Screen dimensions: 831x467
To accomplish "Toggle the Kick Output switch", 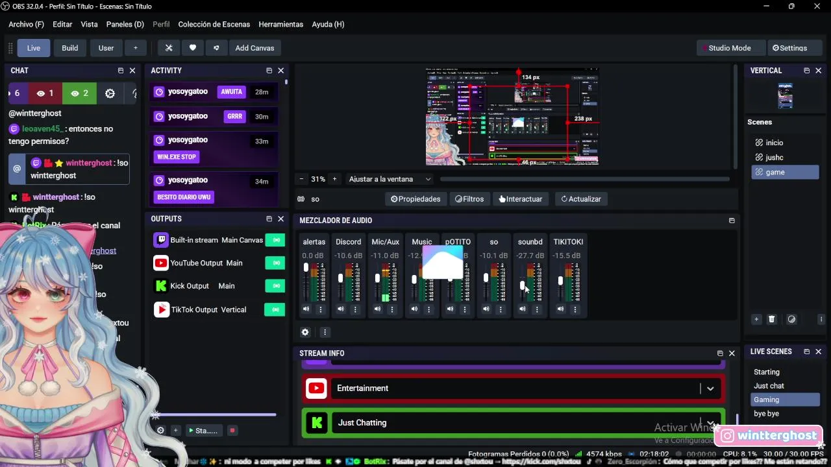I will (x=275, y=285).
